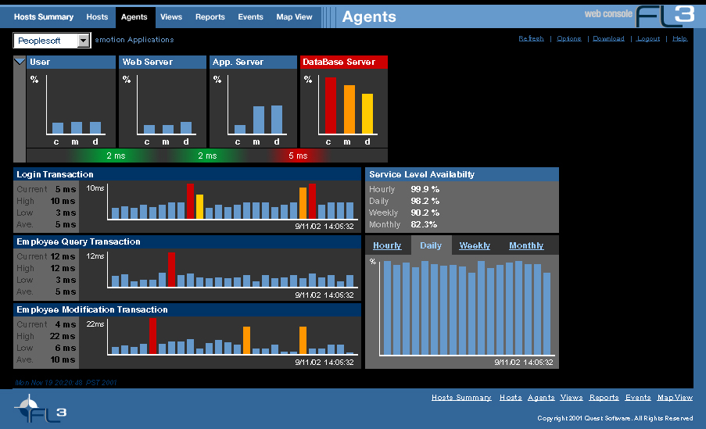The height and width of the screenshot is (429, 706).
Task: Click the Employee Query Transaction header
Action: click(188, 241)
